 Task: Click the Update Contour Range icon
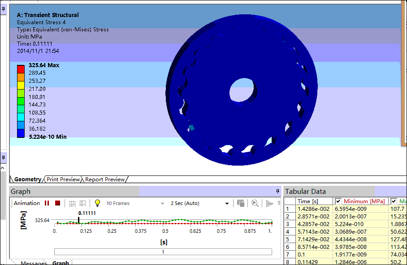point(269,203)
